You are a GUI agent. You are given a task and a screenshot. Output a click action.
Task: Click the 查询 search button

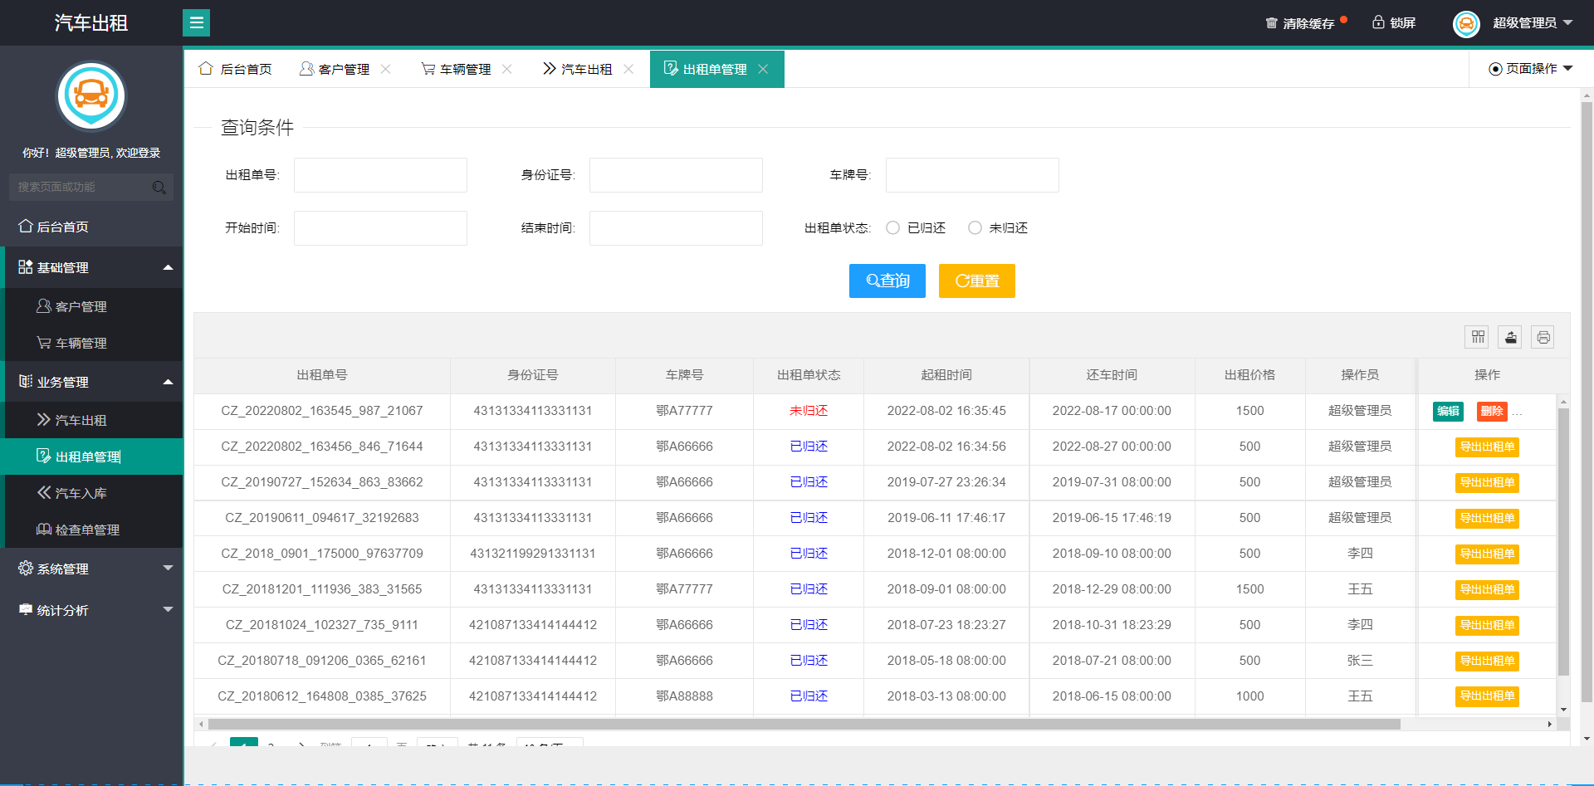click(x=887, y=281)
